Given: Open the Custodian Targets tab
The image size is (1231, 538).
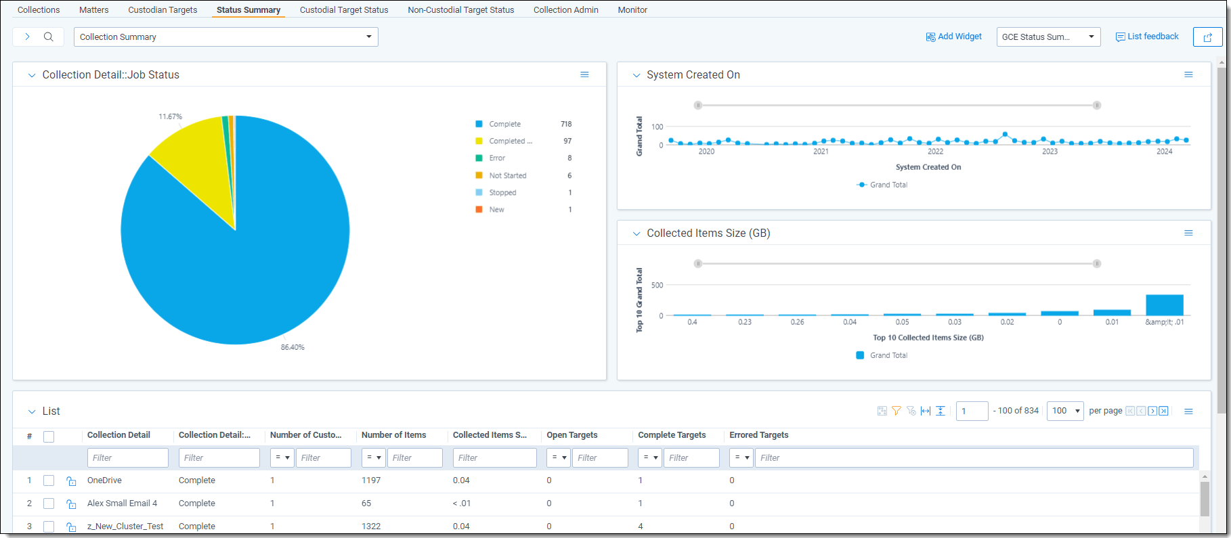Looking at the screenshot, I should click(163, 9).
